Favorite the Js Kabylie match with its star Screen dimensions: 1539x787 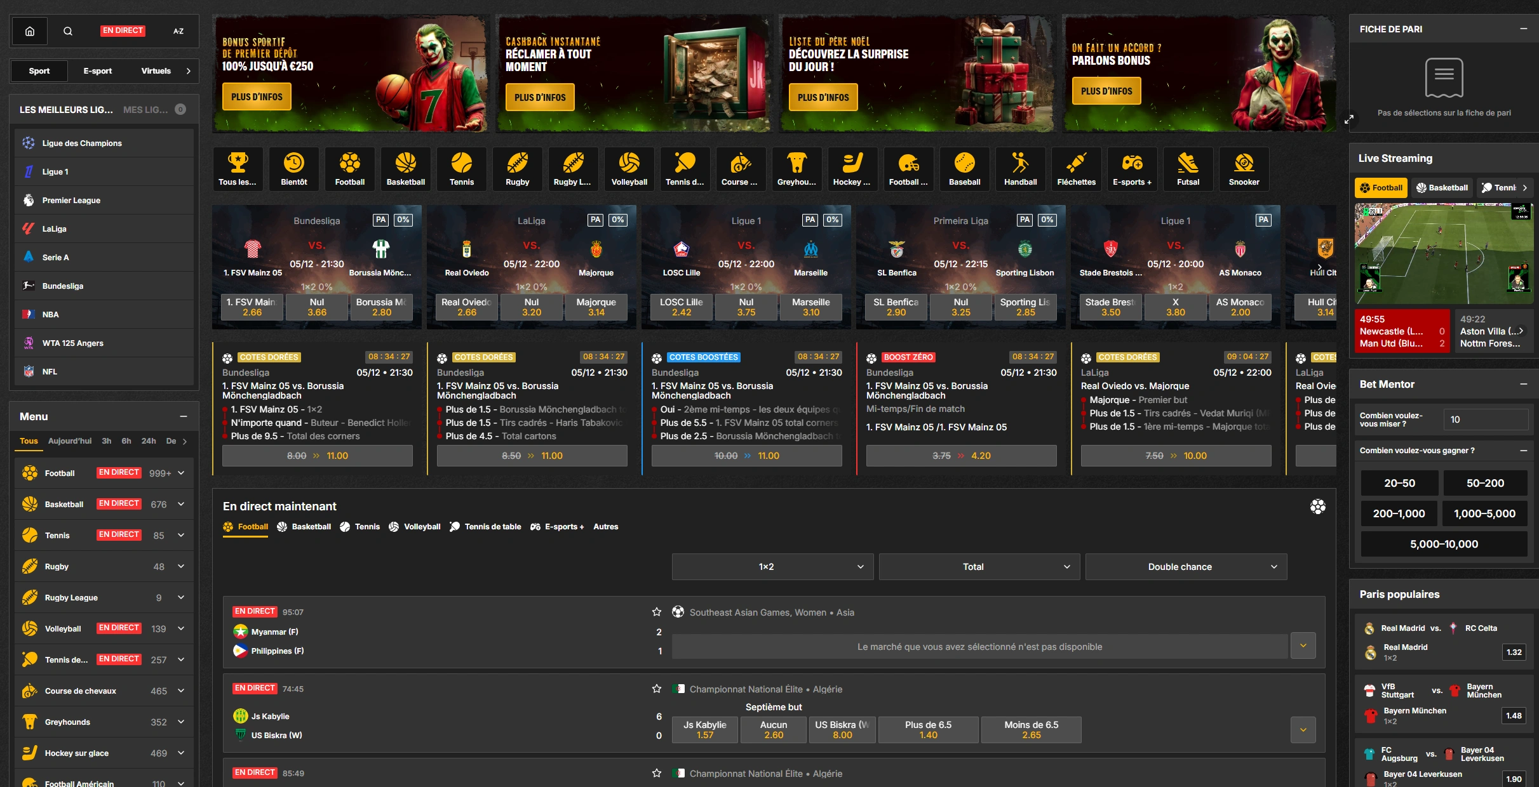656,689
